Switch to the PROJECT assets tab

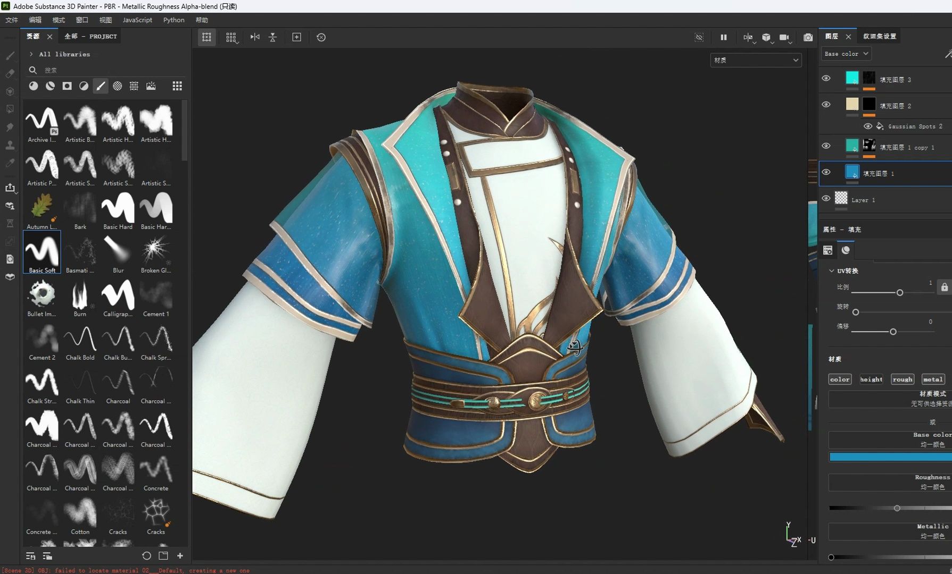click(x=90, y=36)
